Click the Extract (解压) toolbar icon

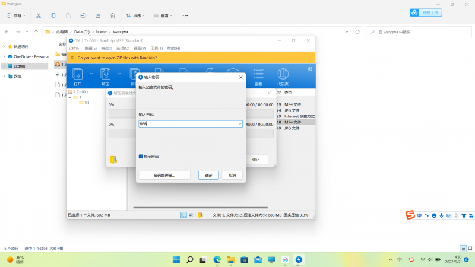click(x=106, y=74)
